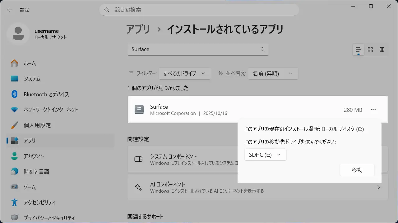Screen dimensions: 398x223
Task: Expand the SDHC (E:) drive dropdown
Action: point(265,155)
